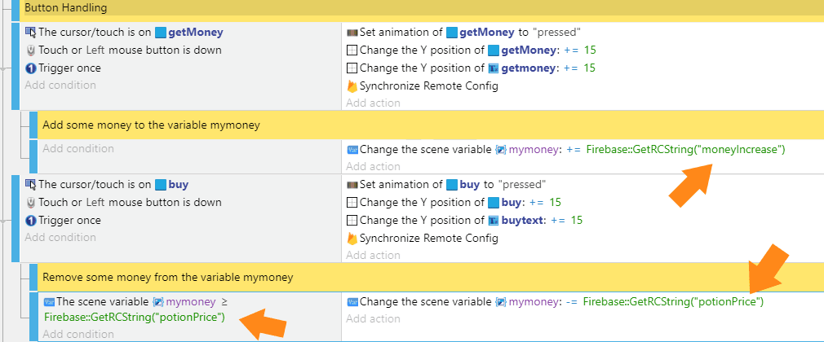Click Add action below getMoney's Synchronize Remote Config
This screenshot has width=824, height=342.
click(373, 103)
